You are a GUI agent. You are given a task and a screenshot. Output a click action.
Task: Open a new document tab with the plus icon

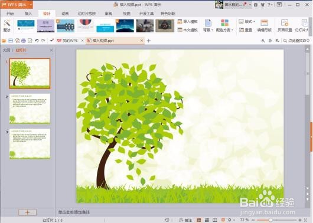pyautogui.click(x=148, y=41)
